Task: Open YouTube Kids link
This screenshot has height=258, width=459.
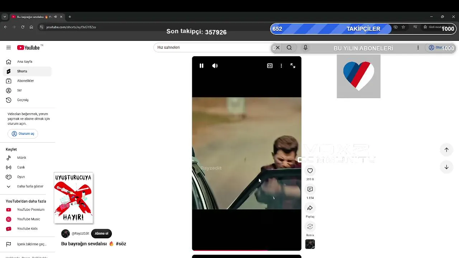Action: (27, 229)
